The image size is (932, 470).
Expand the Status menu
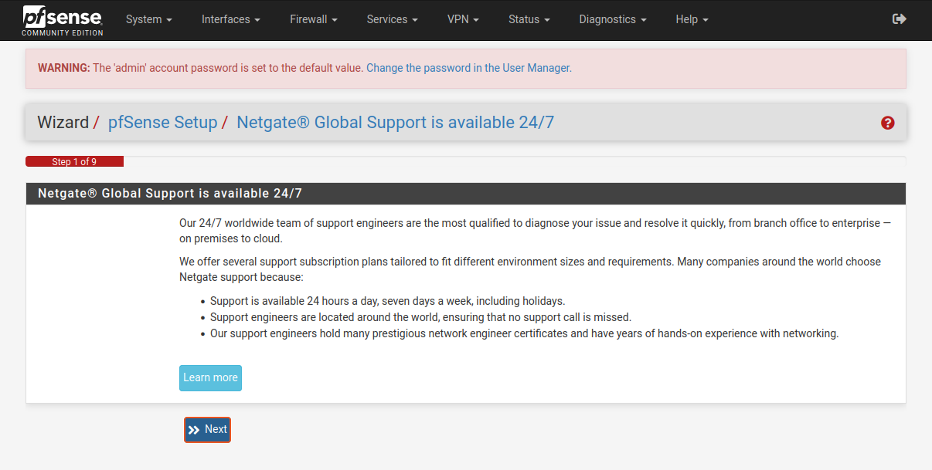pyautogui.click(x=529, y=19)
